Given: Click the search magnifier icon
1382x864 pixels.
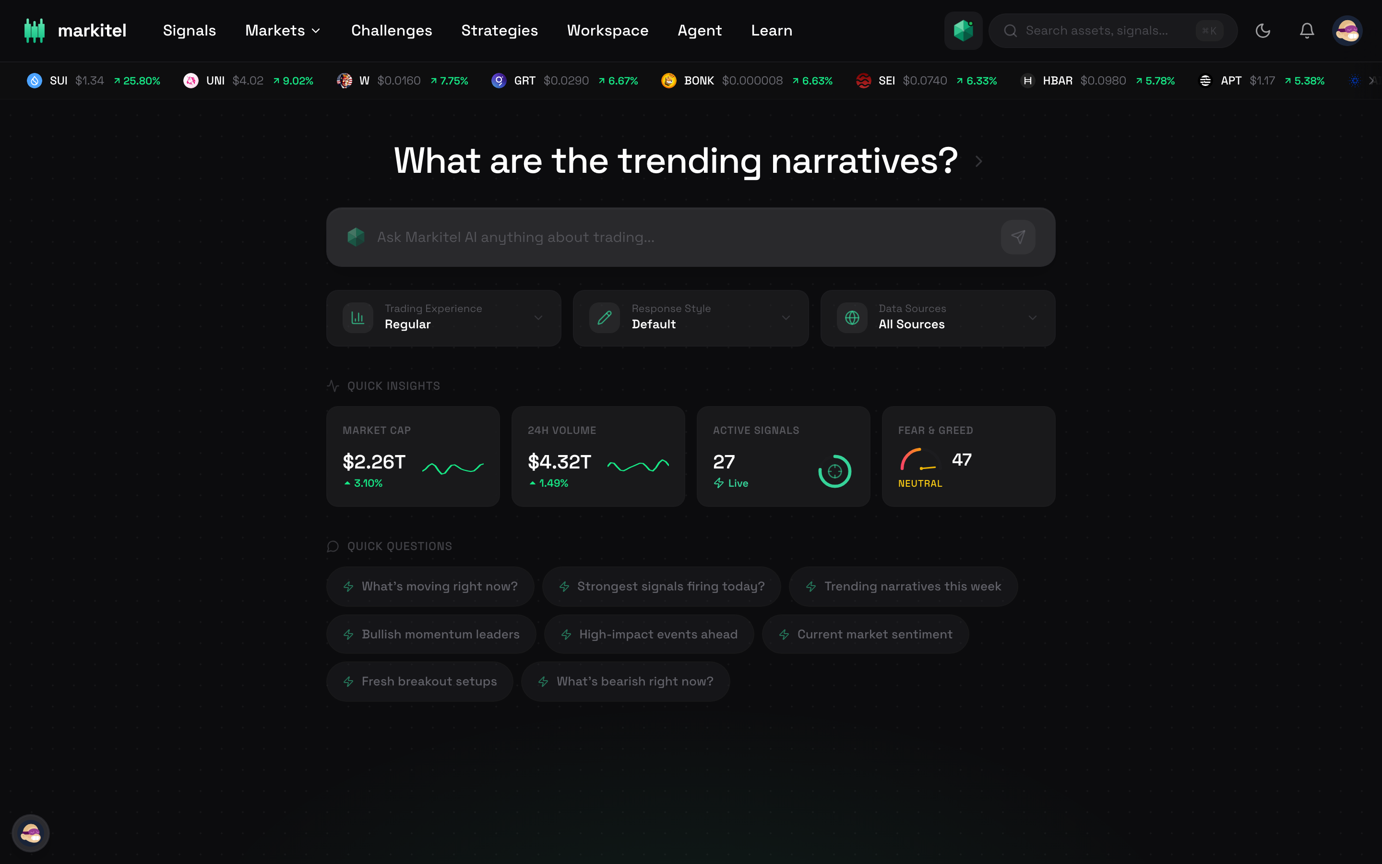Looking at the screenshot, I should [1010, 31].
